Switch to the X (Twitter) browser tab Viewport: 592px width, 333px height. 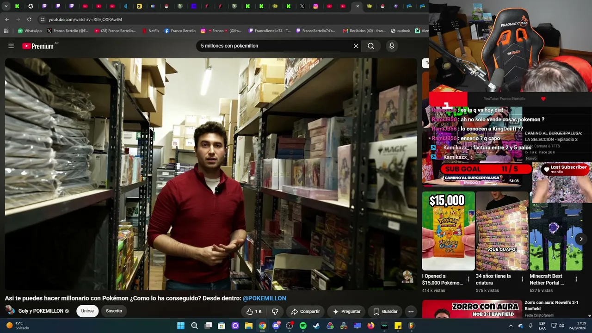pyautogui.click(x=302, y=6)
